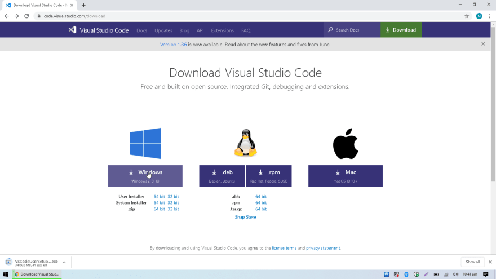Click the taskbar clock showing 10:41 am
Image resolution: width=496 pixels, height=279 pixels.
[470, 274]
